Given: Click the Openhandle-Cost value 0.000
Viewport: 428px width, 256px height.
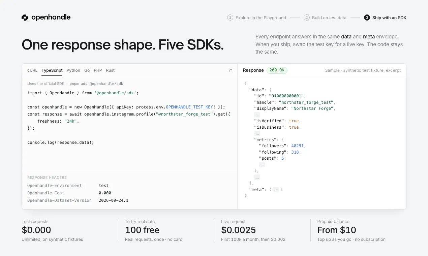Looking at the screenshot, I should 105,193.
